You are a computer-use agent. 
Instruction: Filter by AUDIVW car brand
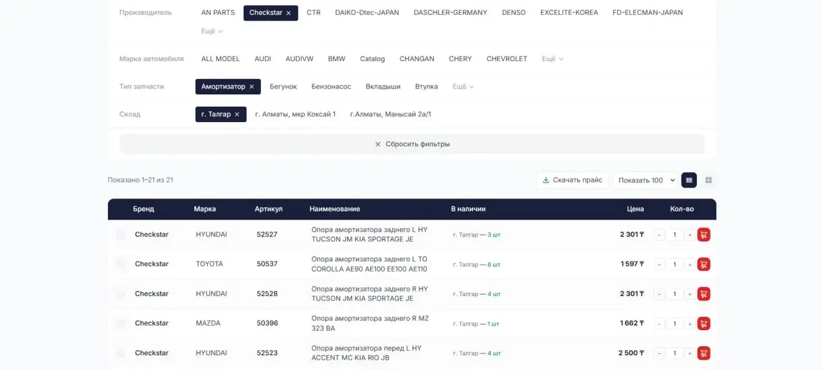(300, 59)
